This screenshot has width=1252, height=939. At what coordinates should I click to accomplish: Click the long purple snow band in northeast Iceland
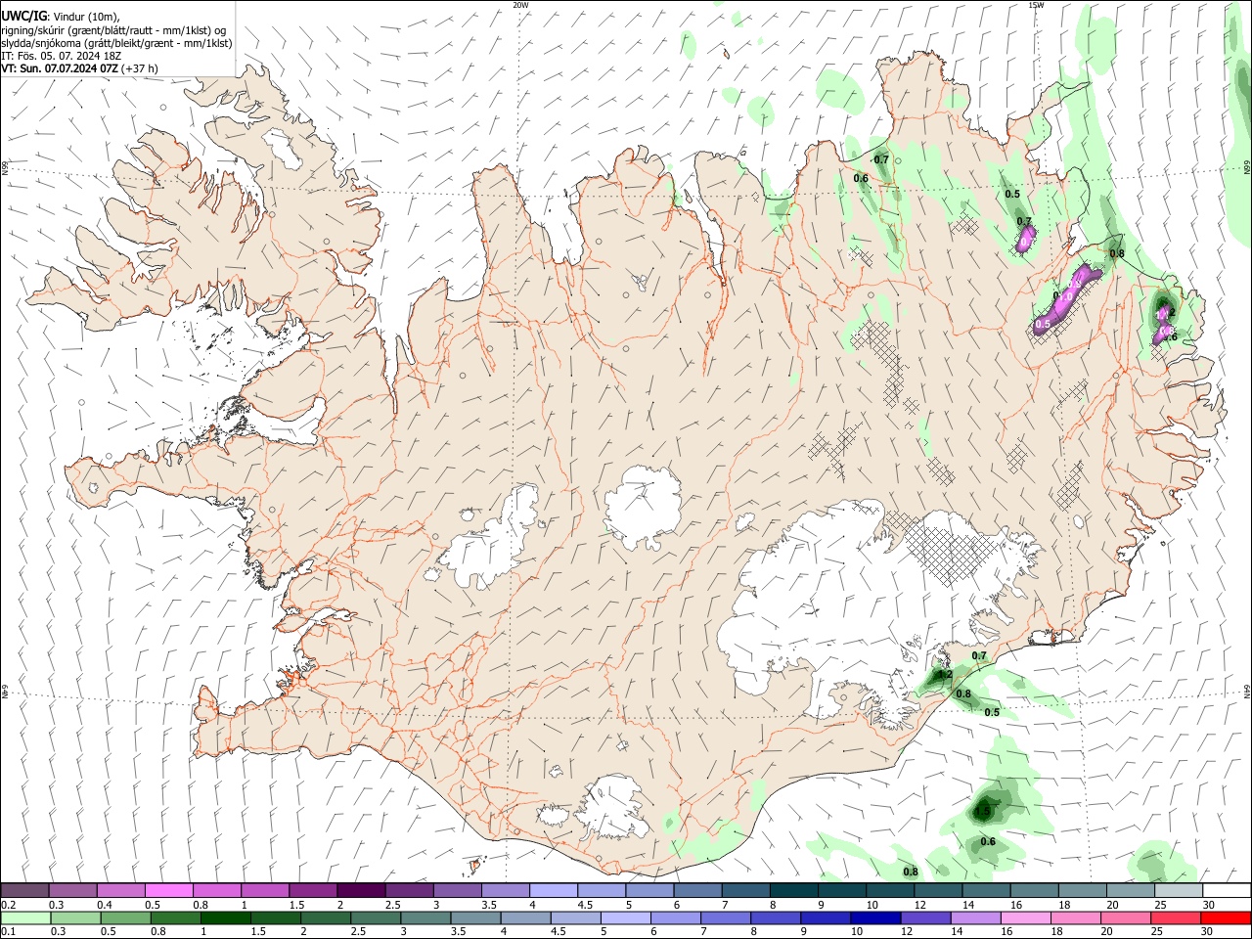[x=1065, y=298]
